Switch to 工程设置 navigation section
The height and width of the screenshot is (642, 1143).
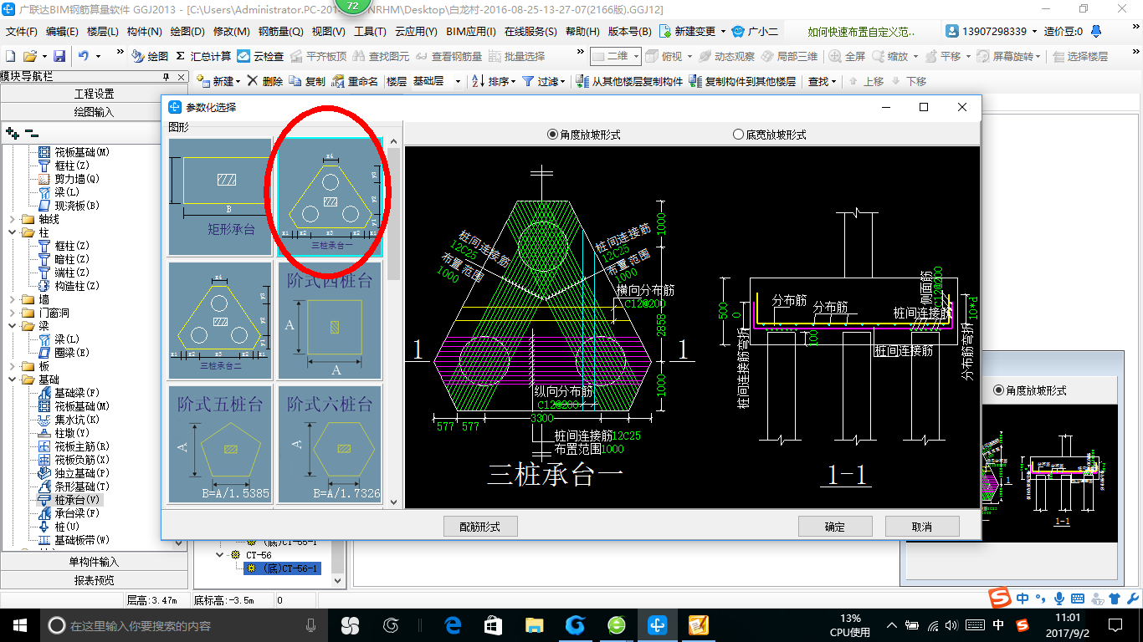click(x=95, y=94)
